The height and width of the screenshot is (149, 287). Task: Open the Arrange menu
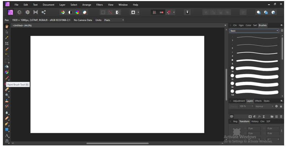coord(87,5)
